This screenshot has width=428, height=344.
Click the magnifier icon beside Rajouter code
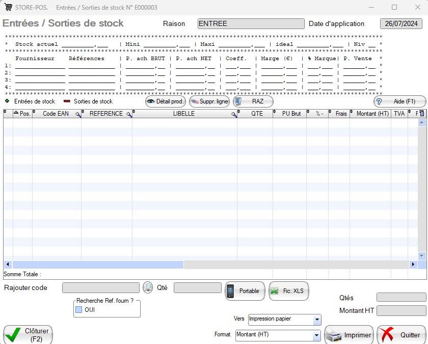point(148,288)
